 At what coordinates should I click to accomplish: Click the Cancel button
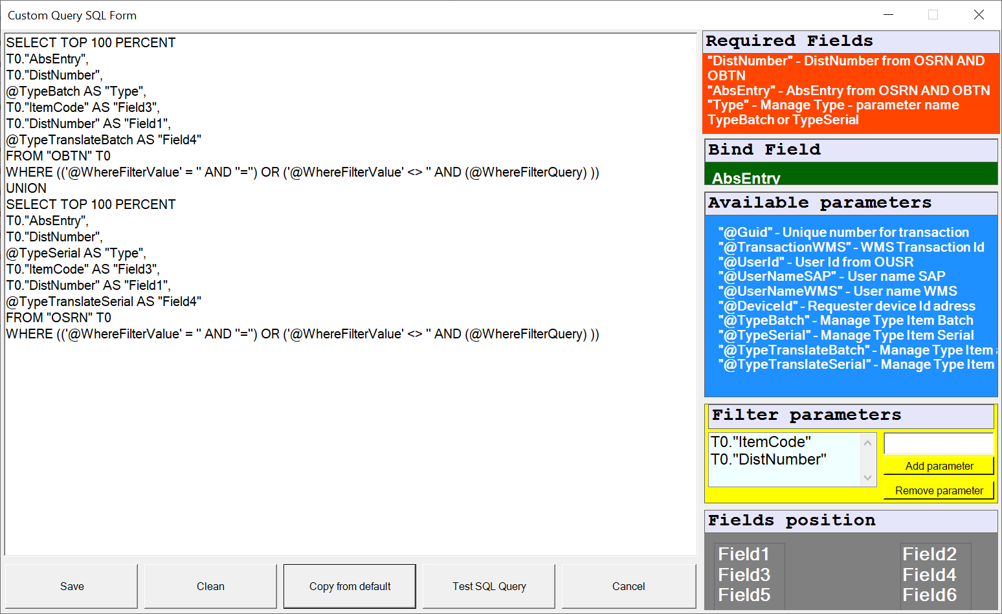628,586
